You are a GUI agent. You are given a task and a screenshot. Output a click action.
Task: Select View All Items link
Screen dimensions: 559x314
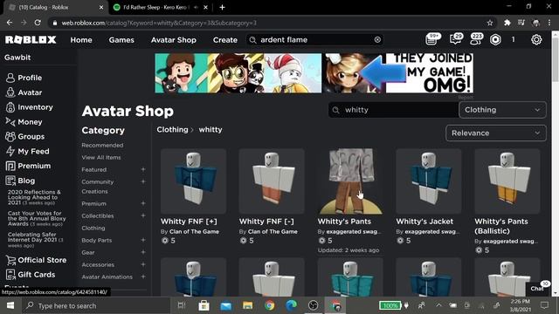pyautogui.click(x=101, y=157)
